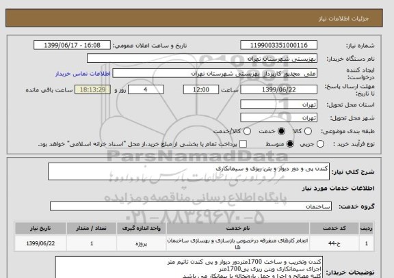Click the شماره نیاز field 1199003351000116
The image size is (394, 278).
click(x=278, y=45)
